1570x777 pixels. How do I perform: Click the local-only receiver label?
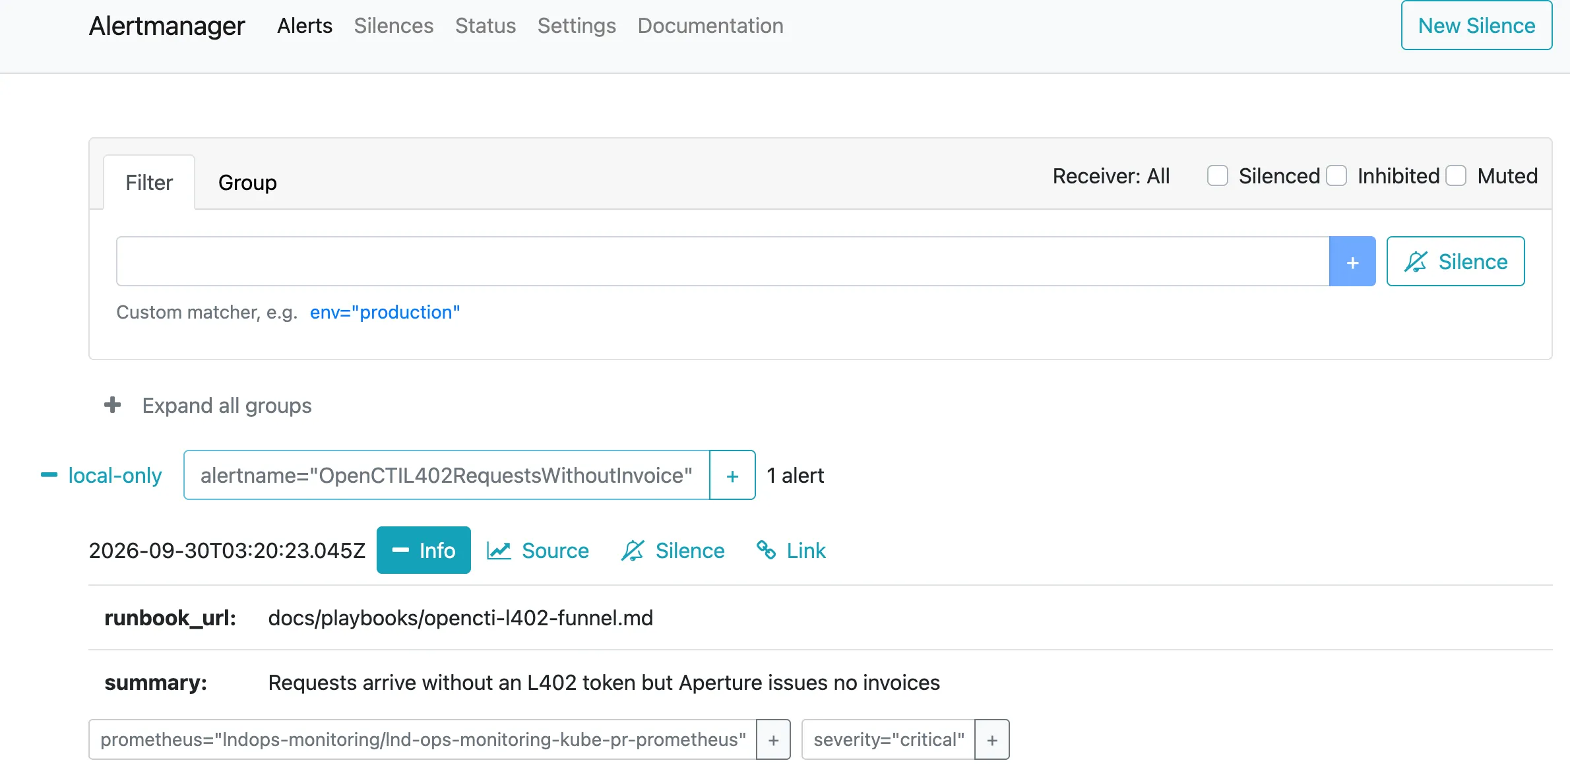[115, 476]
